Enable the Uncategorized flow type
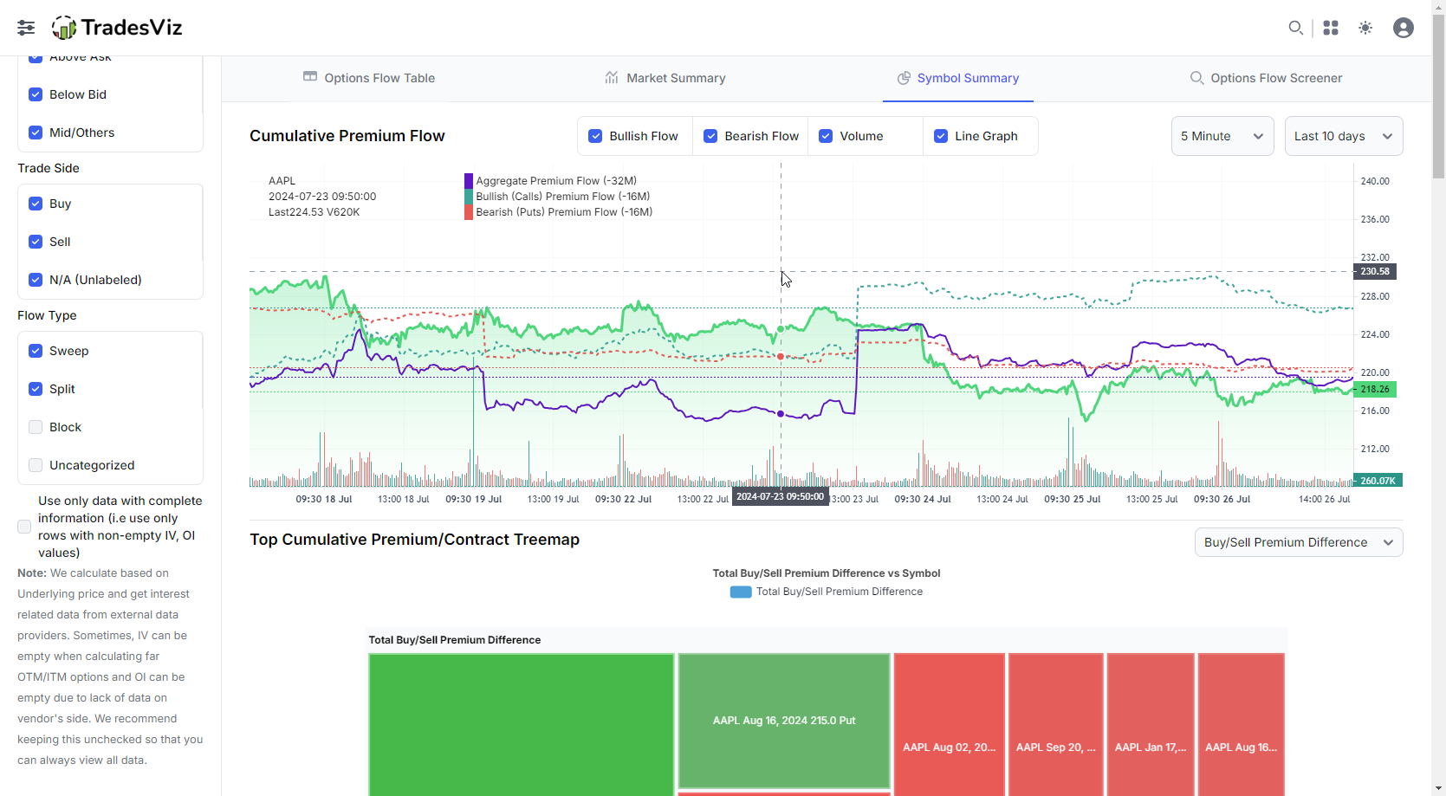This screenshot has width=1446, height=796. 36,465
